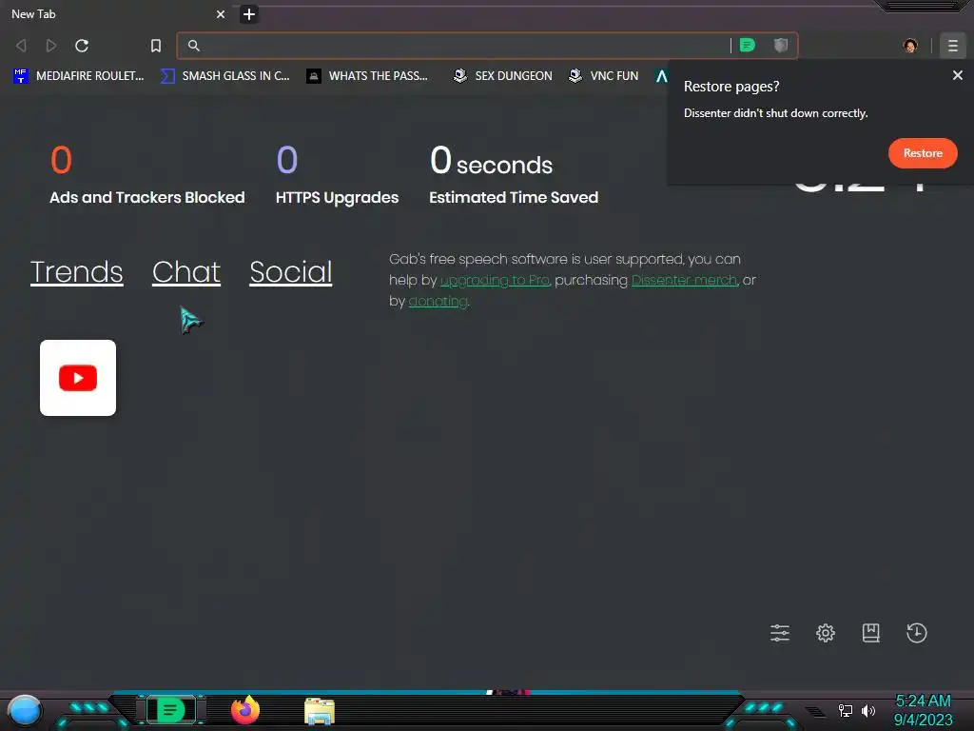
Task: Click Restore button in Restore pages popup
Action: [x=923, y=153]
